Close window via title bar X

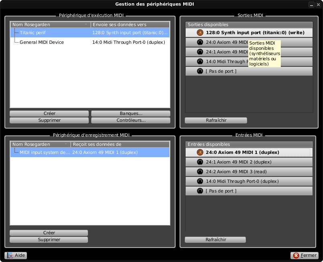click(x=319, y=4)
